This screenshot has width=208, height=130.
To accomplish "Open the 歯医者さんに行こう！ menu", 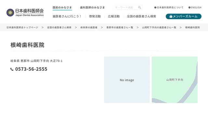I will point(67,16).
